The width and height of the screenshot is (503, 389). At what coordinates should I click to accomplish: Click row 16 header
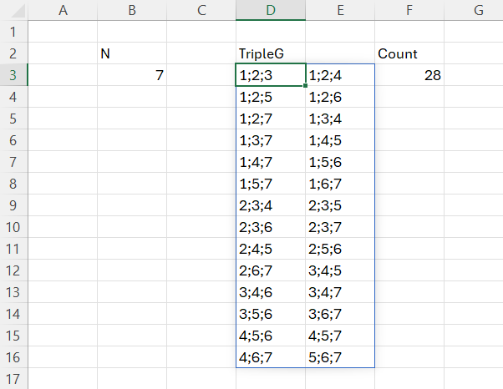pos(13,357)
